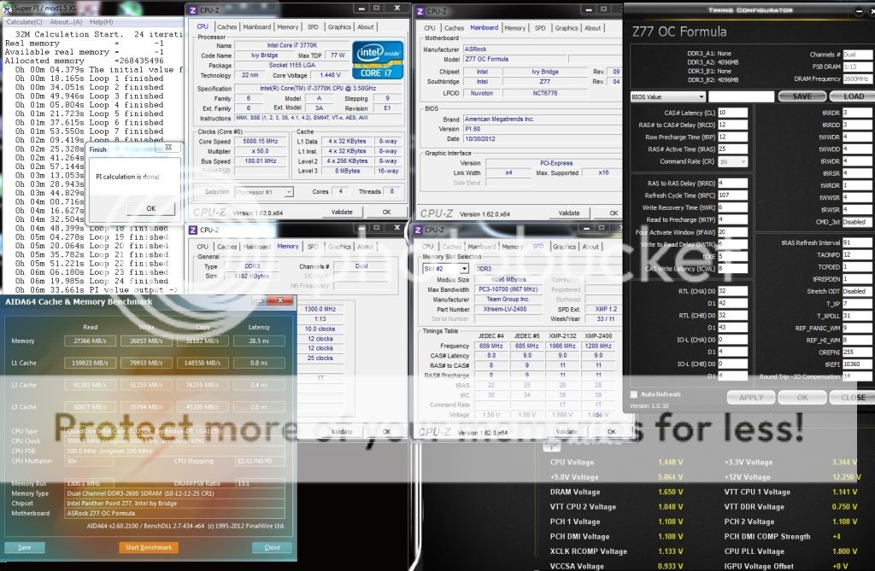
Task: Switch to the Caches tab in CPU-Z
Action: pos(227,26)
